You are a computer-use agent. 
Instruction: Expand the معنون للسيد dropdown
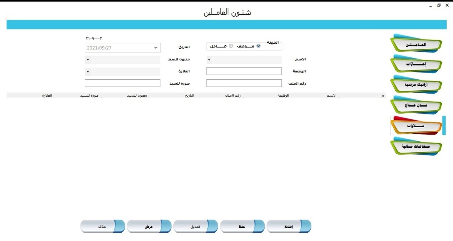(x=87, y=59)
